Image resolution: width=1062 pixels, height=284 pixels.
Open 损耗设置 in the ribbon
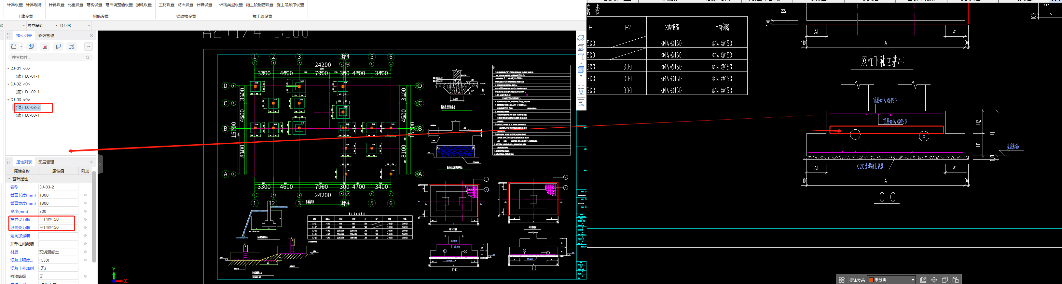pyautogui.click(x=144, y=5)
